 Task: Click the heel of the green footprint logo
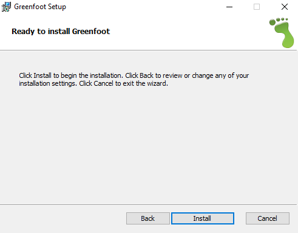click(288, 41)
